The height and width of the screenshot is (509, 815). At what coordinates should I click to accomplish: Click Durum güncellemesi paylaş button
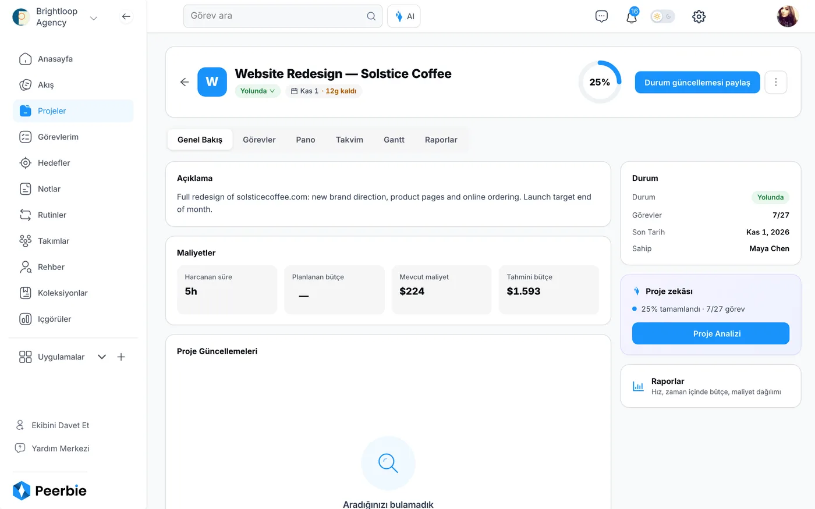pyautogui.click(x=697, y=83)
